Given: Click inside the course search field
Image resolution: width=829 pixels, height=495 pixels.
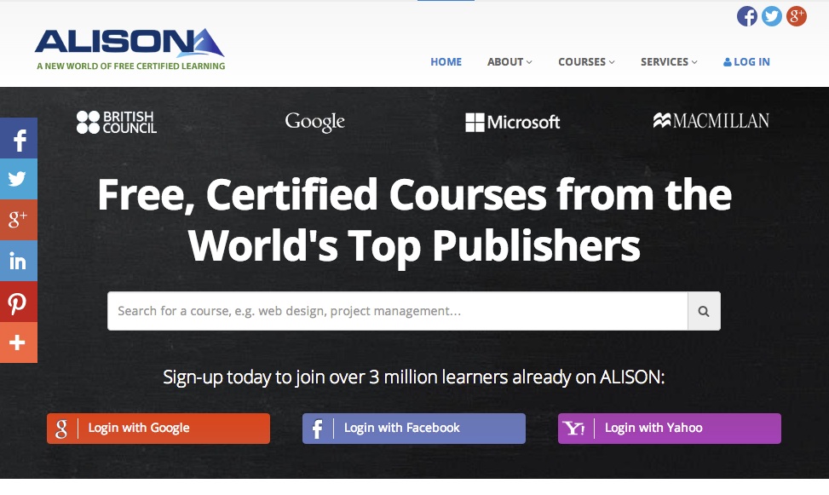Looking at the screenshot, I should click(x=383, y=310).
